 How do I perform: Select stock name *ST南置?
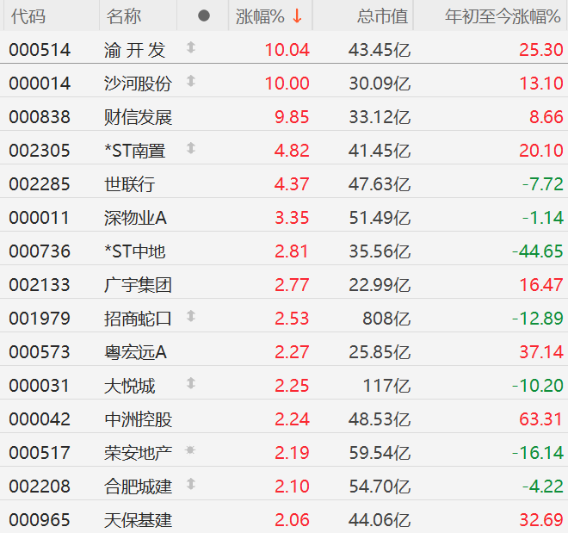[135, 151]
